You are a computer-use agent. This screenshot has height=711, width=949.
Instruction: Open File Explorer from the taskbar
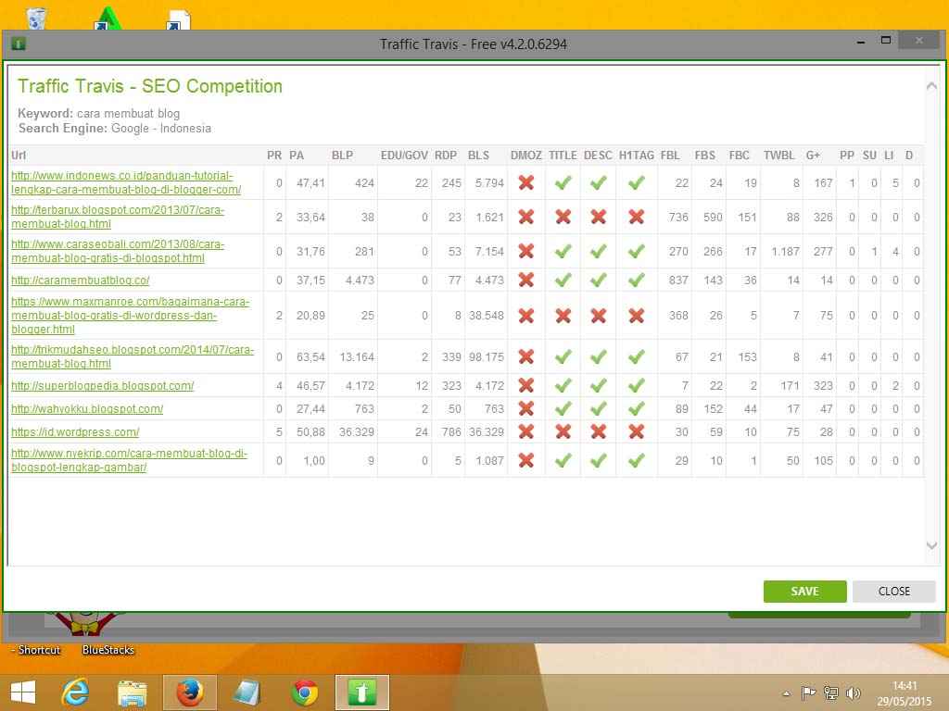coord(132,692)
